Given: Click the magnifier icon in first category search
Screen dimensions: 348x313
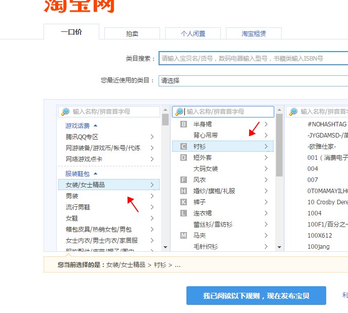Looking at the screenshot, I should click(x=65, y=112).
